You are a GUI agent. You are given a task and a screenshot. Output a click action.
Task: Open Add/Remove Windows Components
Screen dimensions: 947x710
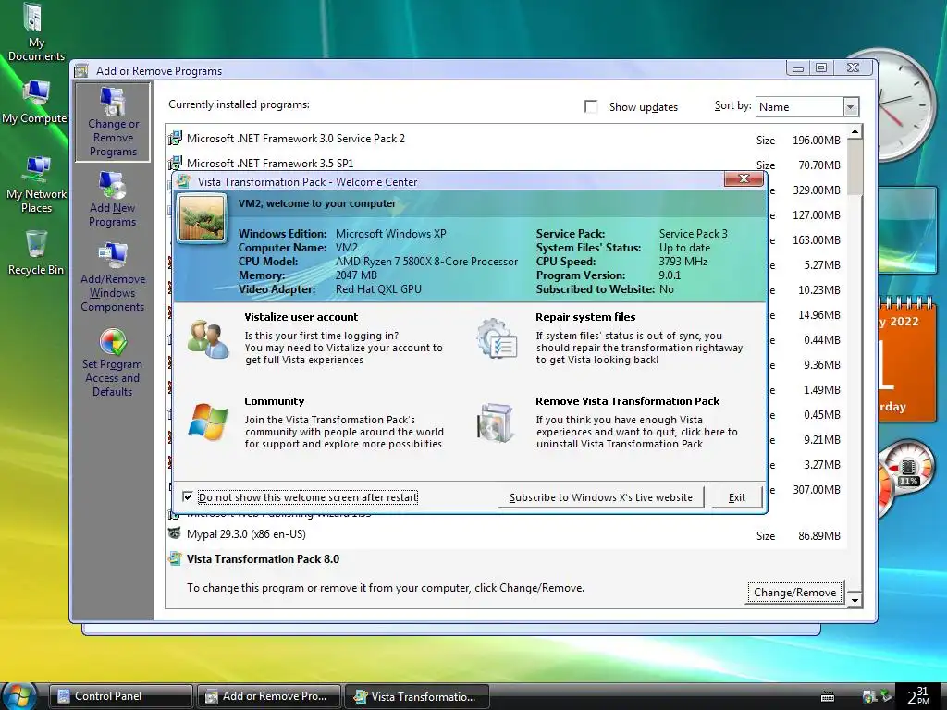112,277
